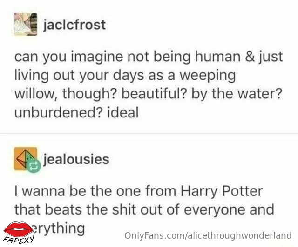Click the word 'ideal' in first post
298x247 pixels.
(123, 112)
